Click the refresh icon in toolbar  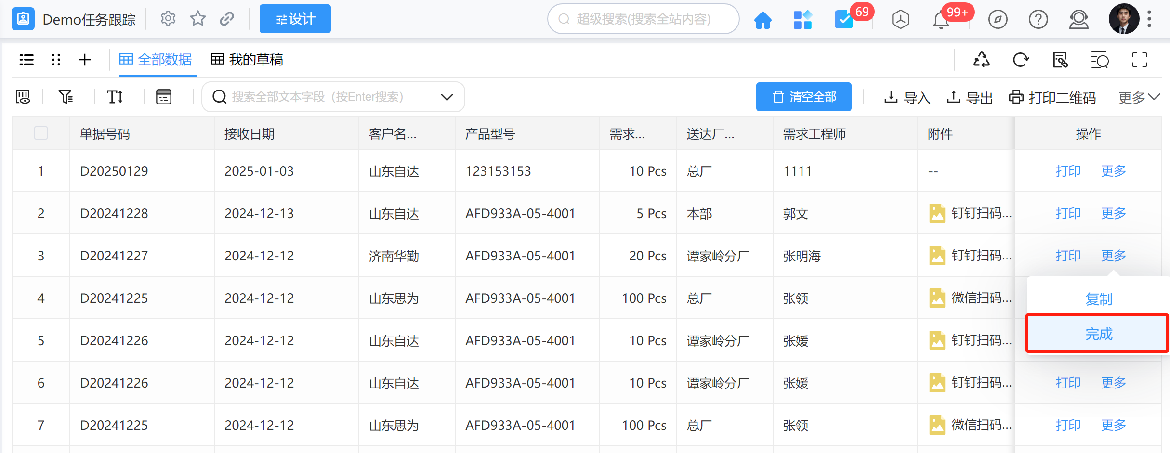pos(1020,60)
